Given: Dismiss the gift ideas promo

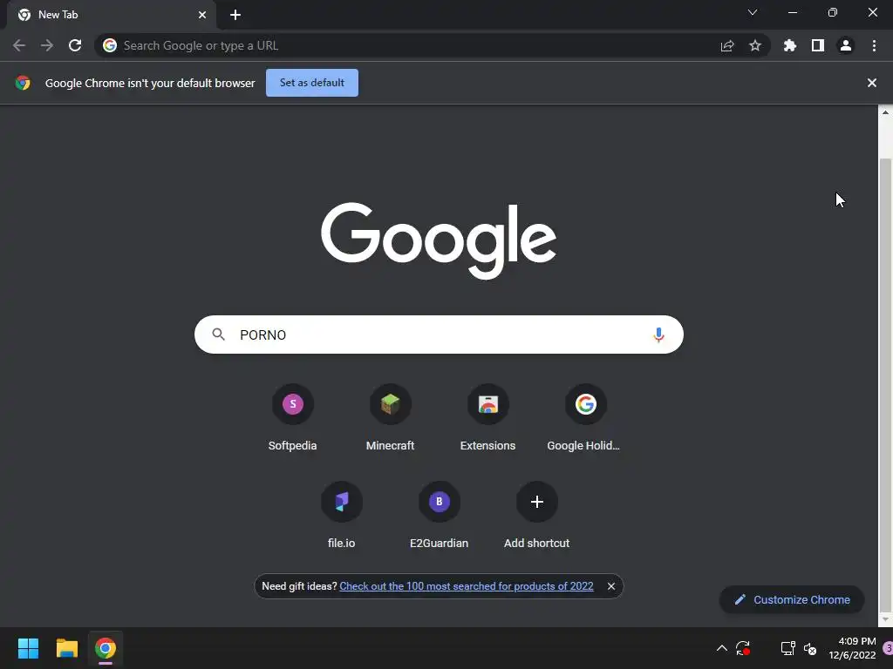Looking at the screenshot, I should click(611, 586).
